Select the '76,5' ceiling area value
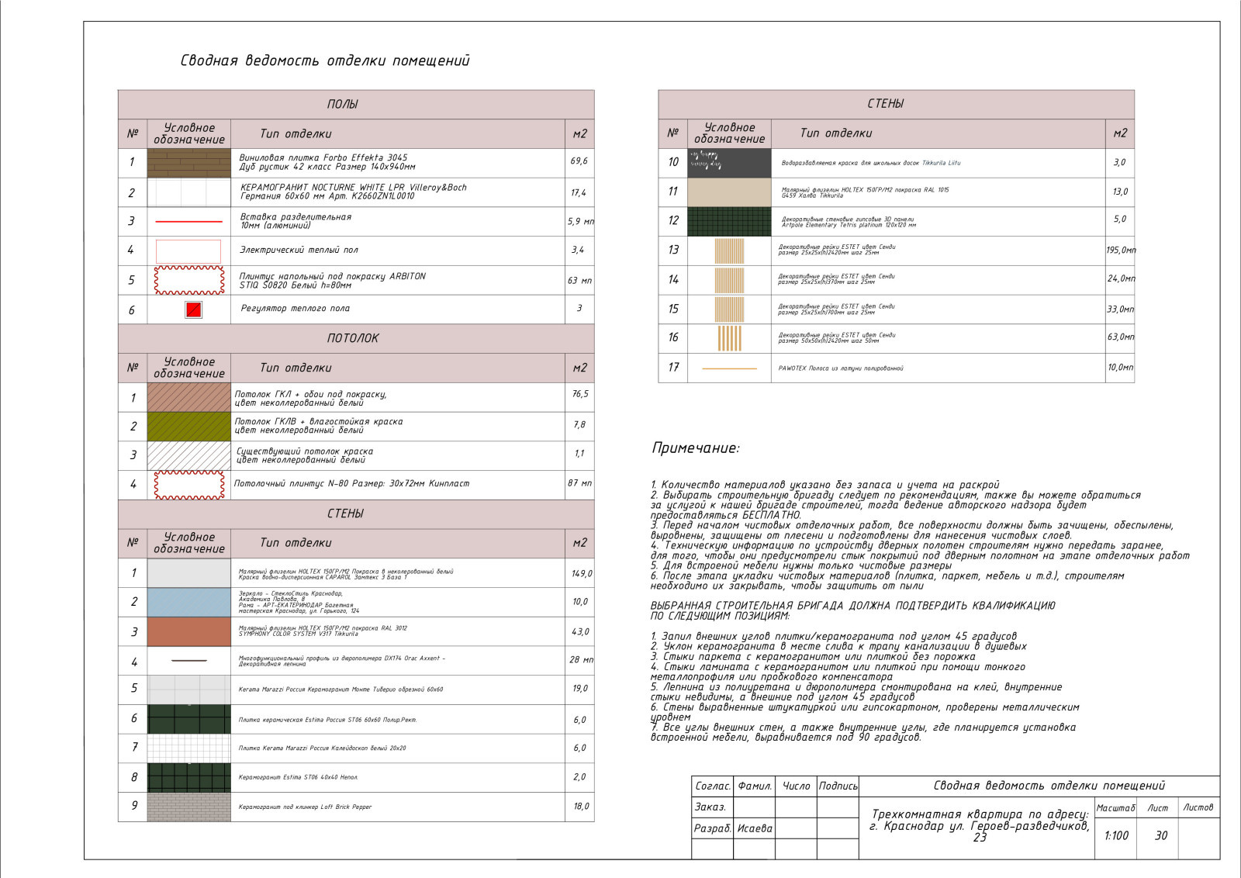This screenshot has width=1241, height=878. point(580,394)
